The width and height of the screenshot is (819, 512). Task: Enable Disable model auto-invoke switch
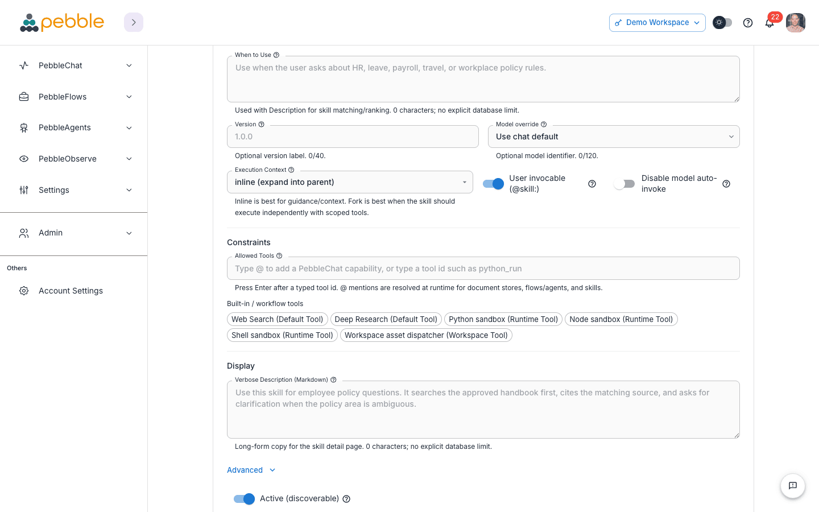[624, 184]
